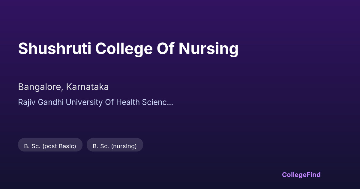Viewport: 360px width, 189px height.
Task: Open the Rajiv Gandhi University affiliation line
Action: point(95,102)
